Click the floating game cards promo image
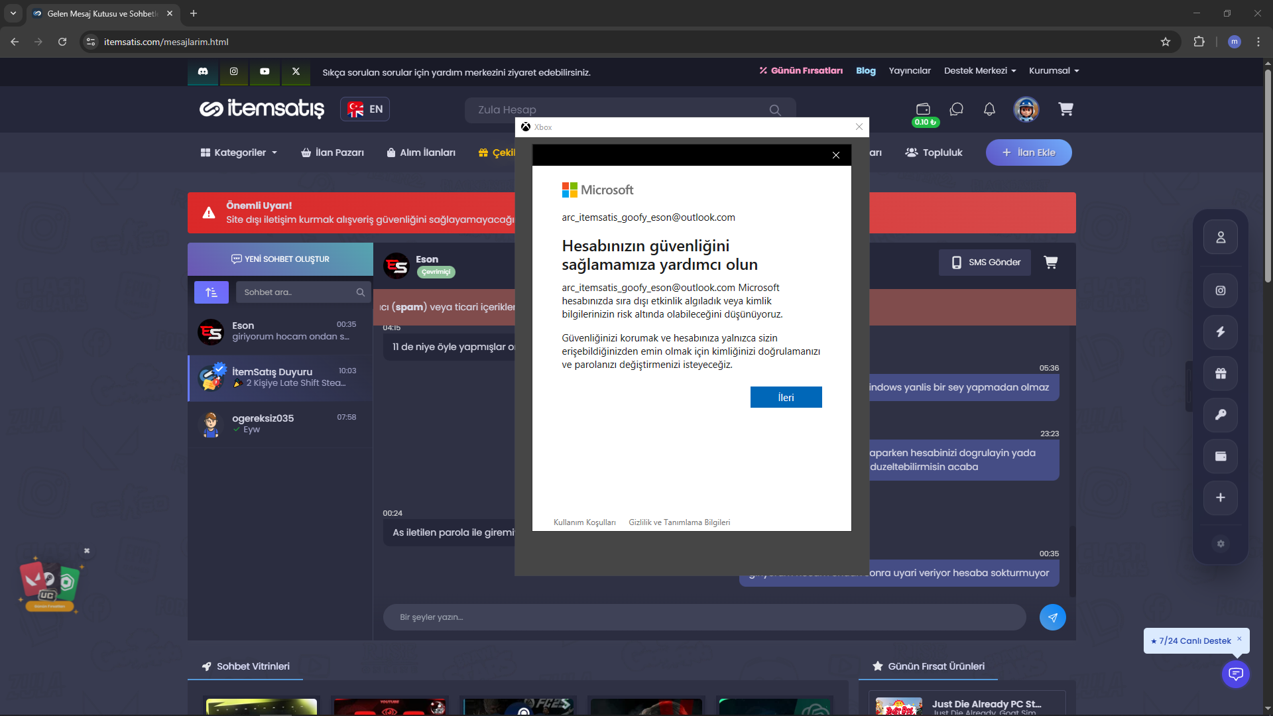Viewport: 1273px width, 716px height. (x=50, y=585)
